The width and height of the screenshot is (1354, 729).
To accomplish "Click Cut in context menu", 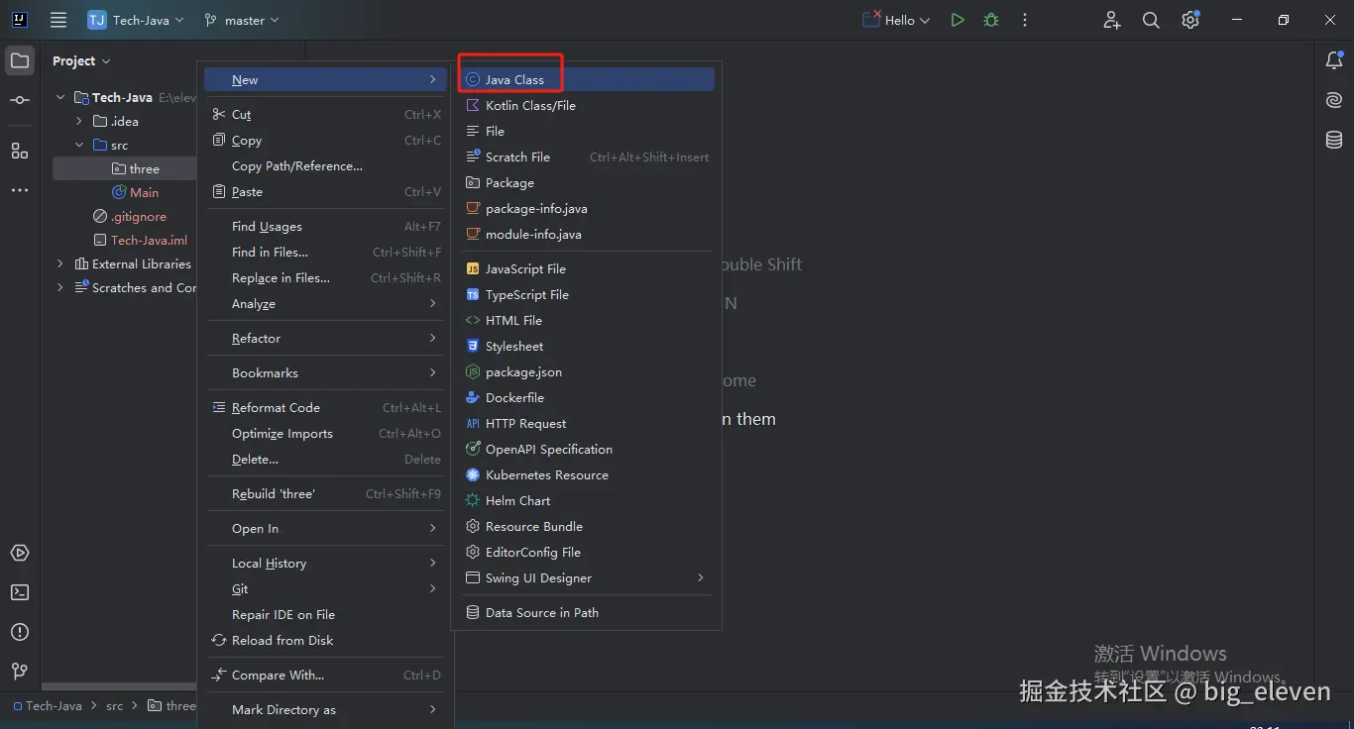I will click(x=326, y=114).
